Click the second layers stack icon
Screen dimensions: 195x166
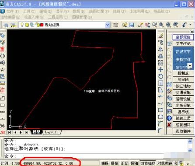pos(13,25)
